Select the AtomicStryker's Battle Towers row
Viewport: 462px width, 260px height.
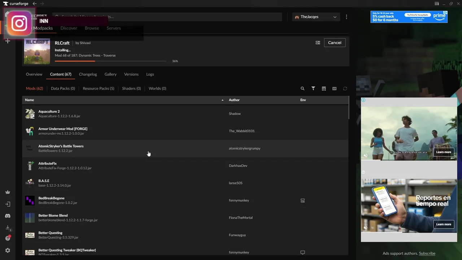pyautogui.click(x=185, y=148)
